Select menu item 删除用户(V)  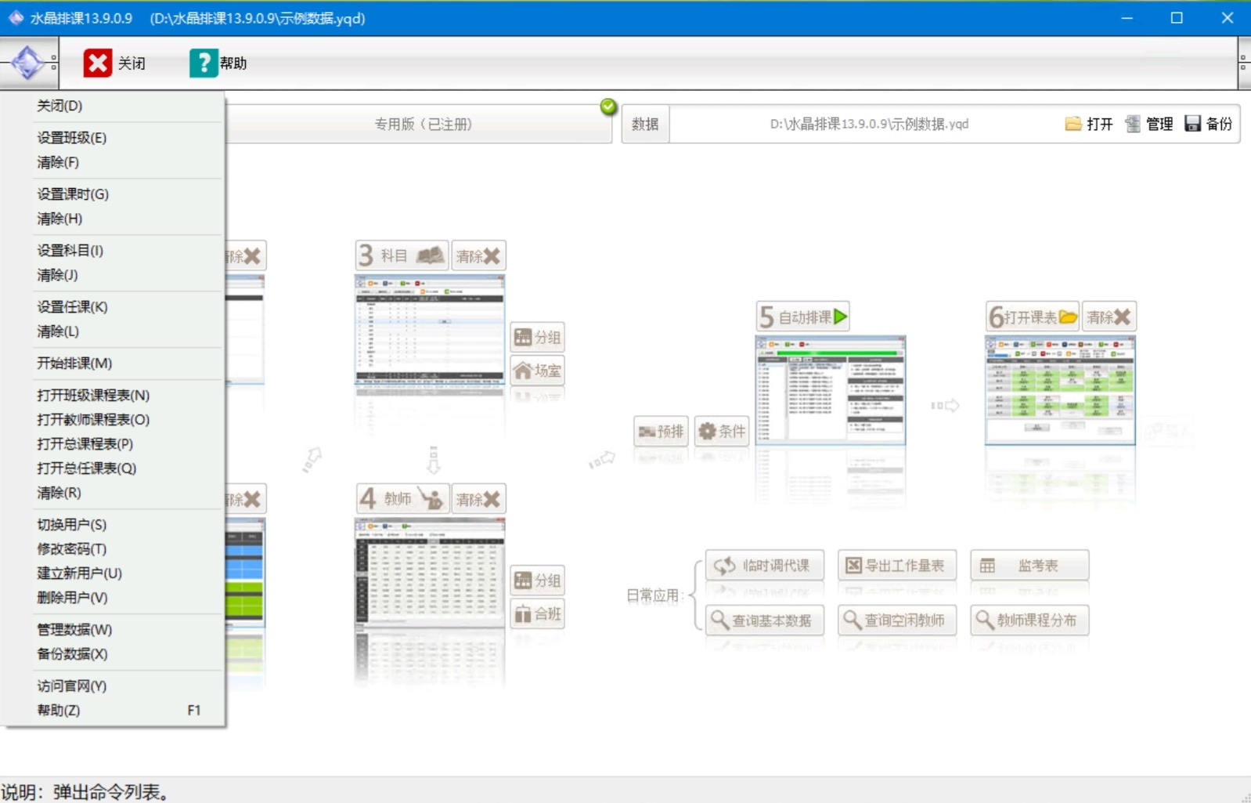pos(114,598)
